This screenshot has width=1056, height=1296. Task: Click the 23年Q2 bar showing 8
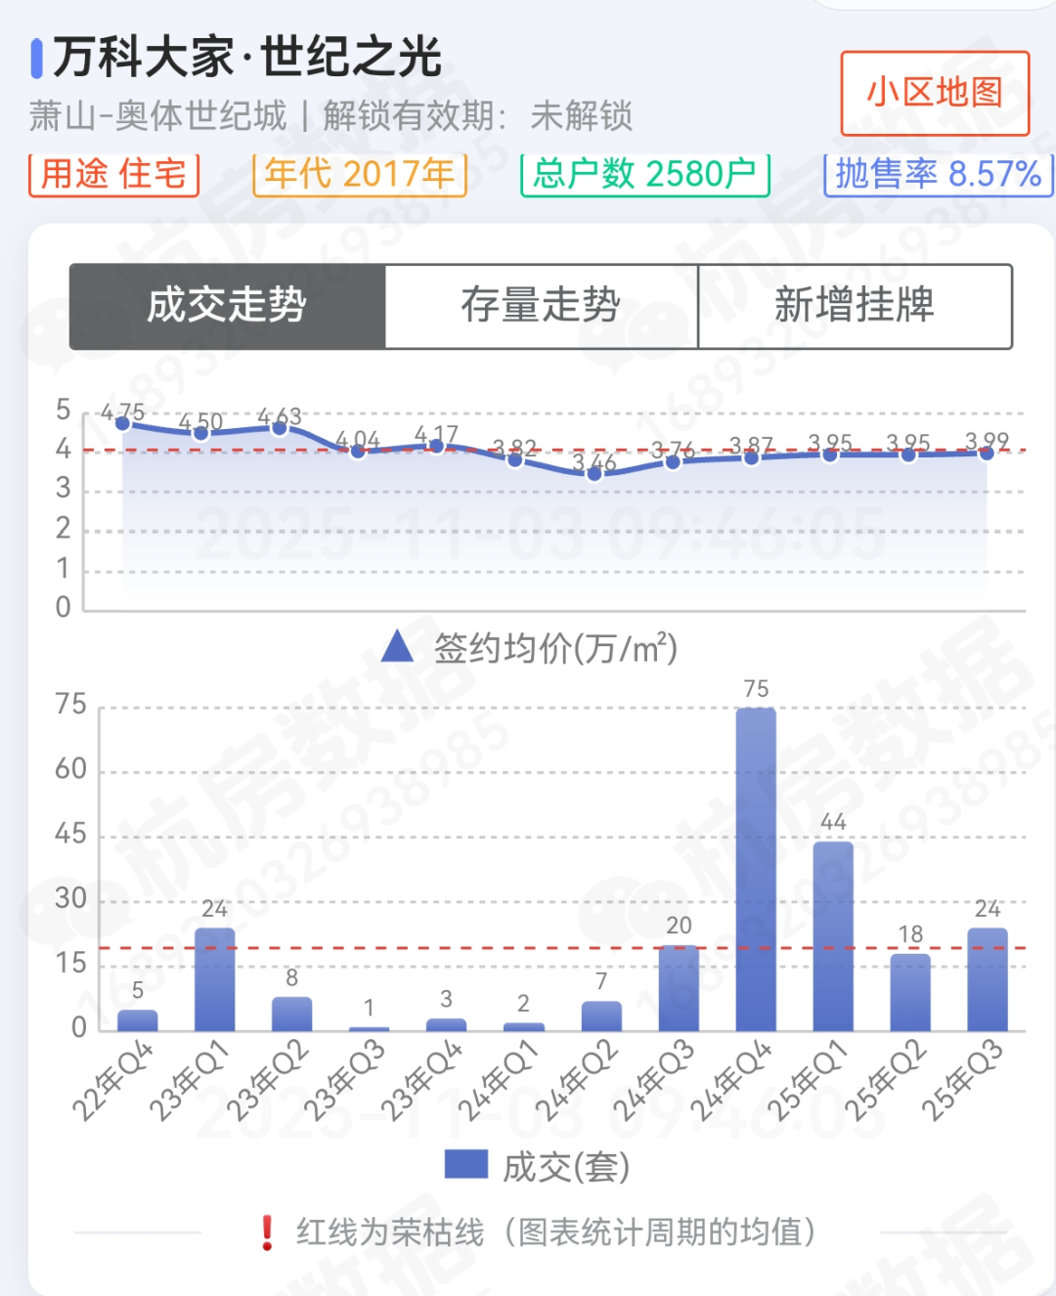pos(292,1014)
